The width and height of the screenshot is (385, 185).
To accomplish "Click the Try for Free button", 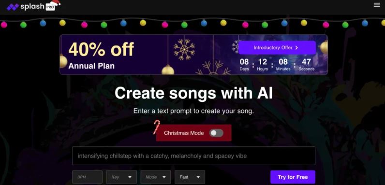I will pos(293,177).
